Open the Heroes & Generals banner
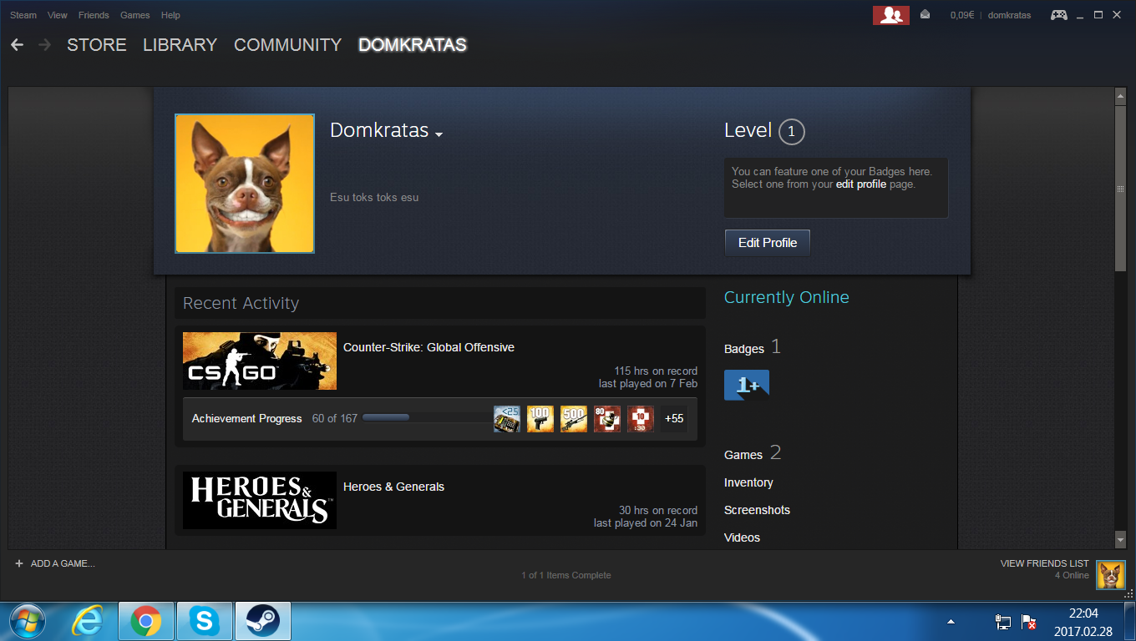The height and width of the screenshot is (641, 1136). point(260,500)
